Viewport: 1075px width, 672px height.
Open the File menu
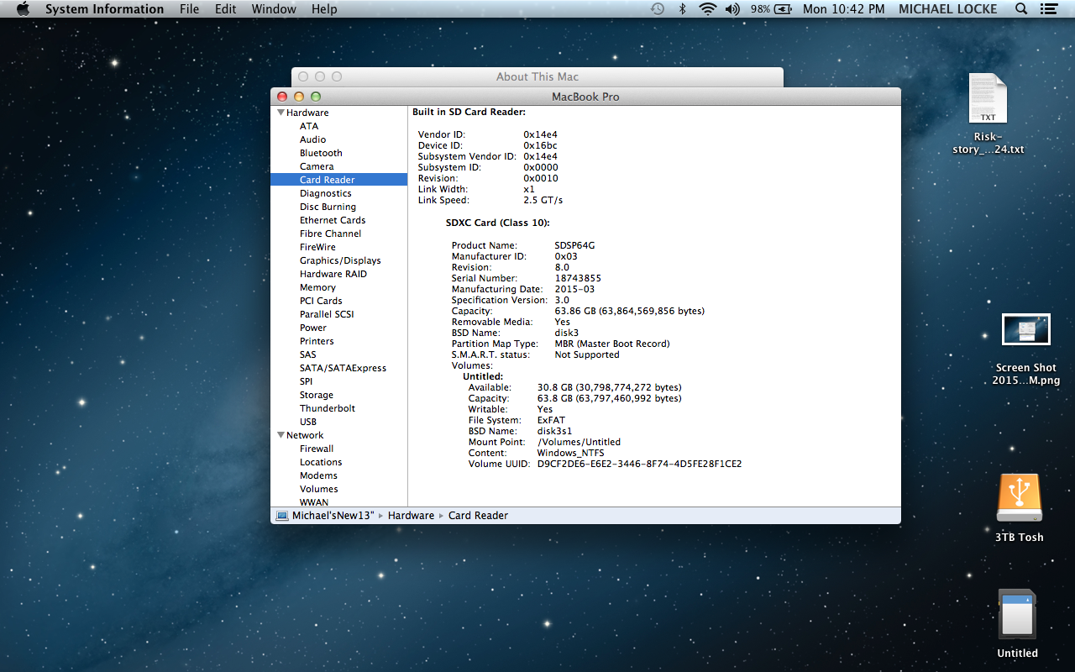(x=189, y=9)
